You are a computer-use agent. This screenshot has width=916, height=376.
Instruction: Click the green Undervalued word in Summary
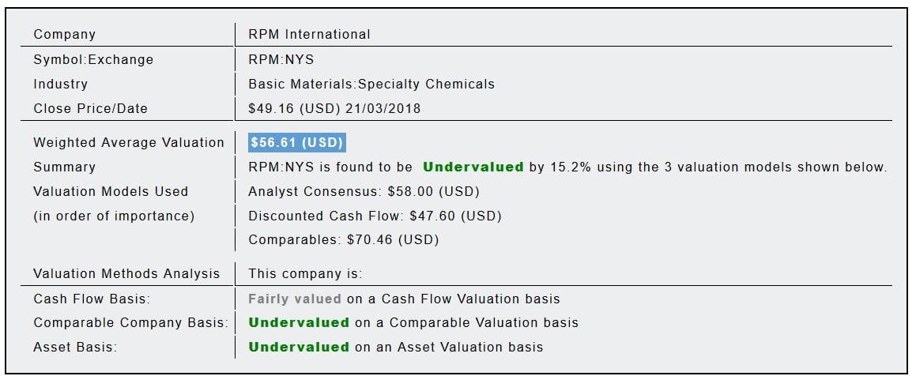[x=473, y=167]
